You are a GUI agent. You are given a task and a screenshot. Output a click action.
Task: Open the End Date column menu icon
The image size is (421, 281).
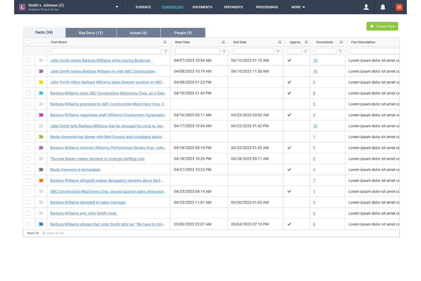coord(280,42)
